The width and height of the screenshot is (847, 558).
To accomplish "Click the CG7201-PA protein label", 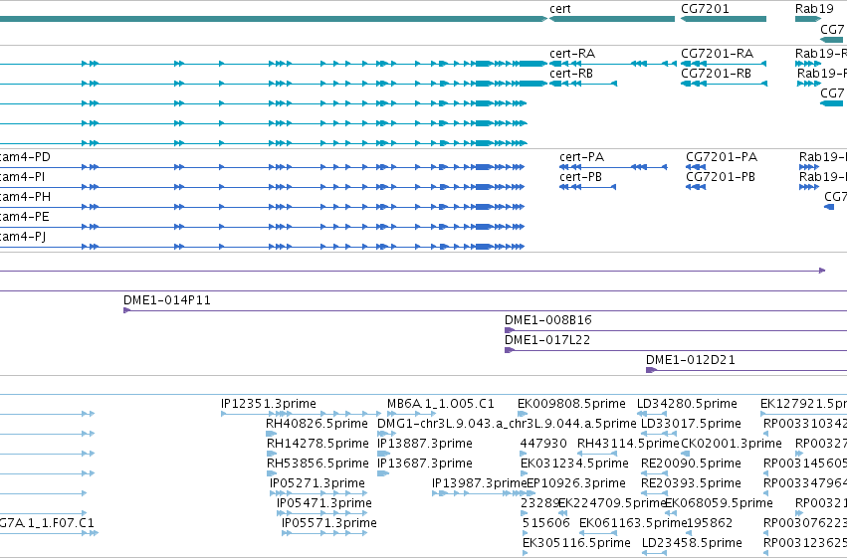I will tap(722, 157).
